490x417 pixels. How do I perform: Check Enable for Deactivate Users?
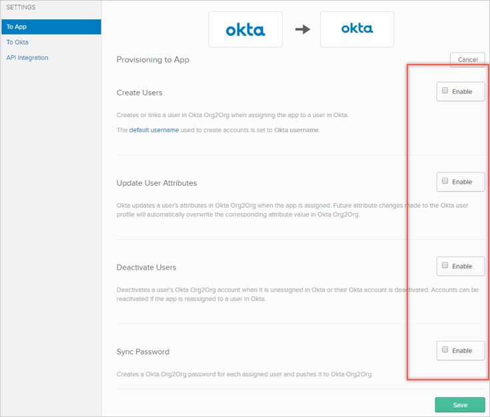coord(445,266)
